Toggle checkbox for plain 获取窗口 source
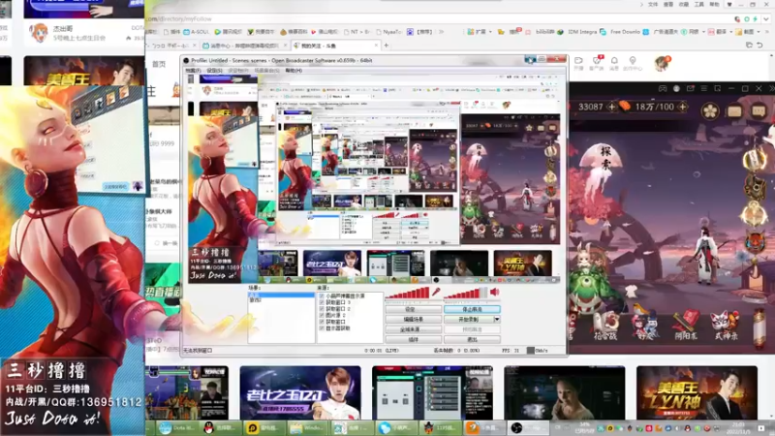This screenshot has width=775, height=436. click(x=322, y=322)
